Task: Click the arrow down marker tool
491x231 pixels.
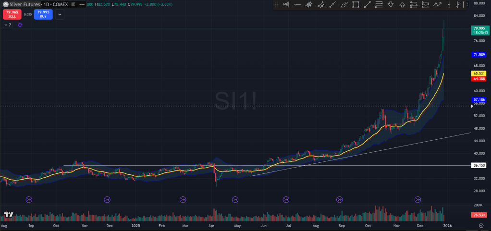Action: pyautogui.click(x=391, y=5)
